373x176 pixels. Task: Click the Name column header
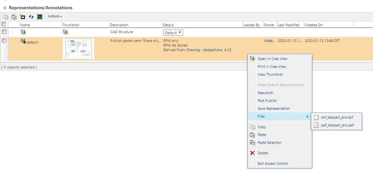(x=25, y=25)
